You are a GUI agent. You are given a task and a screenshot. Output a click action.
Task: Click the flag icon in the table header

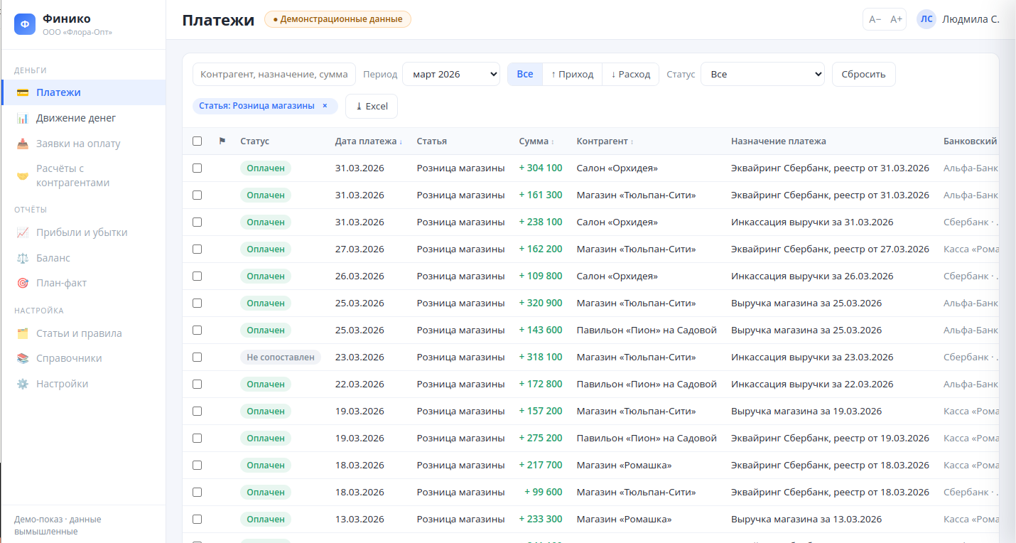click(x=222, y=141)
